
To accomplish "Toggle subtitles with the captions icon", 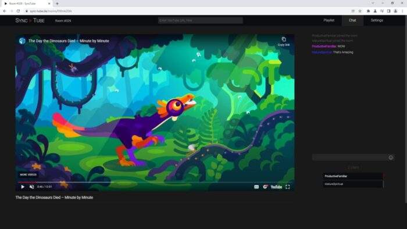I will coord(256,187).
